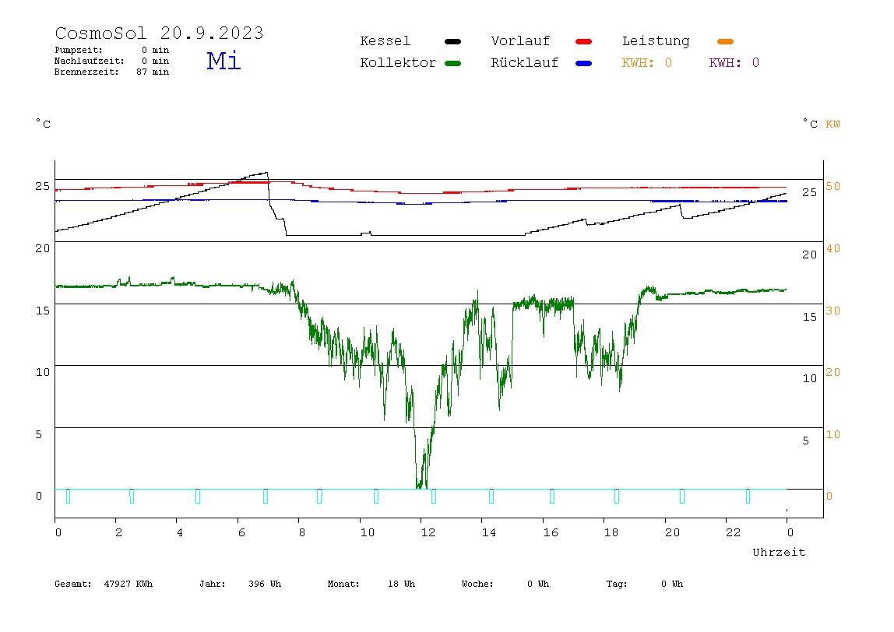Select black "10" on the right temperature axis
Viewport: 894px width, 632px height.
[810, 378]
